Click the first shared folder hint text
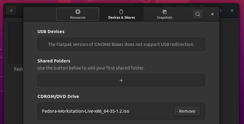 (91, 68)
